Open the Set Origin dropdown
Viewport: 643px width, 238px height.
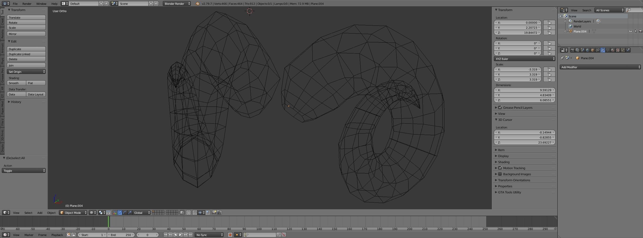click(26, 72)
